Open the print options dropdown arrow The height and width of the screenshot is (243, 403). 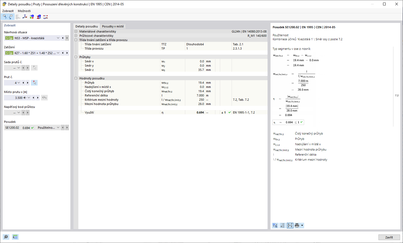click(x=302, y=226)
